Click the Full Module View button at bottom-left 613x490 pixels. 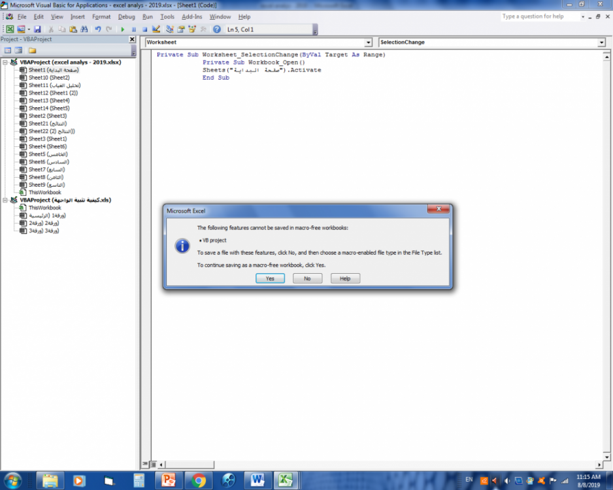coord(153,465)
